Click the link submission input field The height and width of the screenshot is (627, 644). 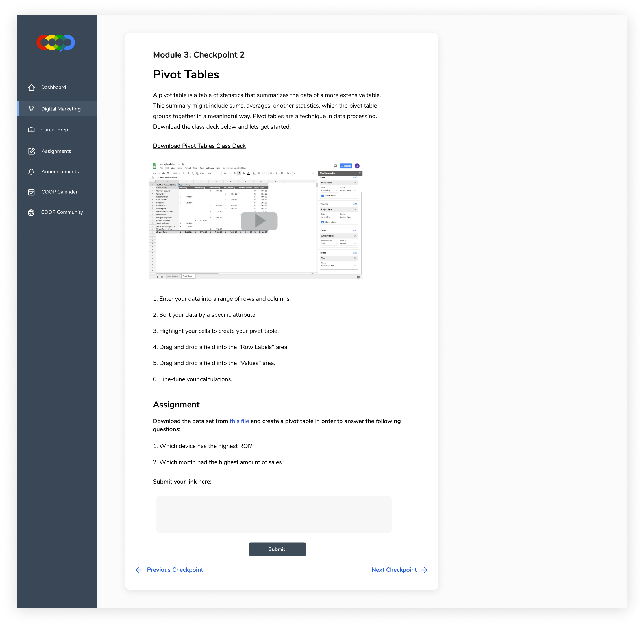[274, 514]
